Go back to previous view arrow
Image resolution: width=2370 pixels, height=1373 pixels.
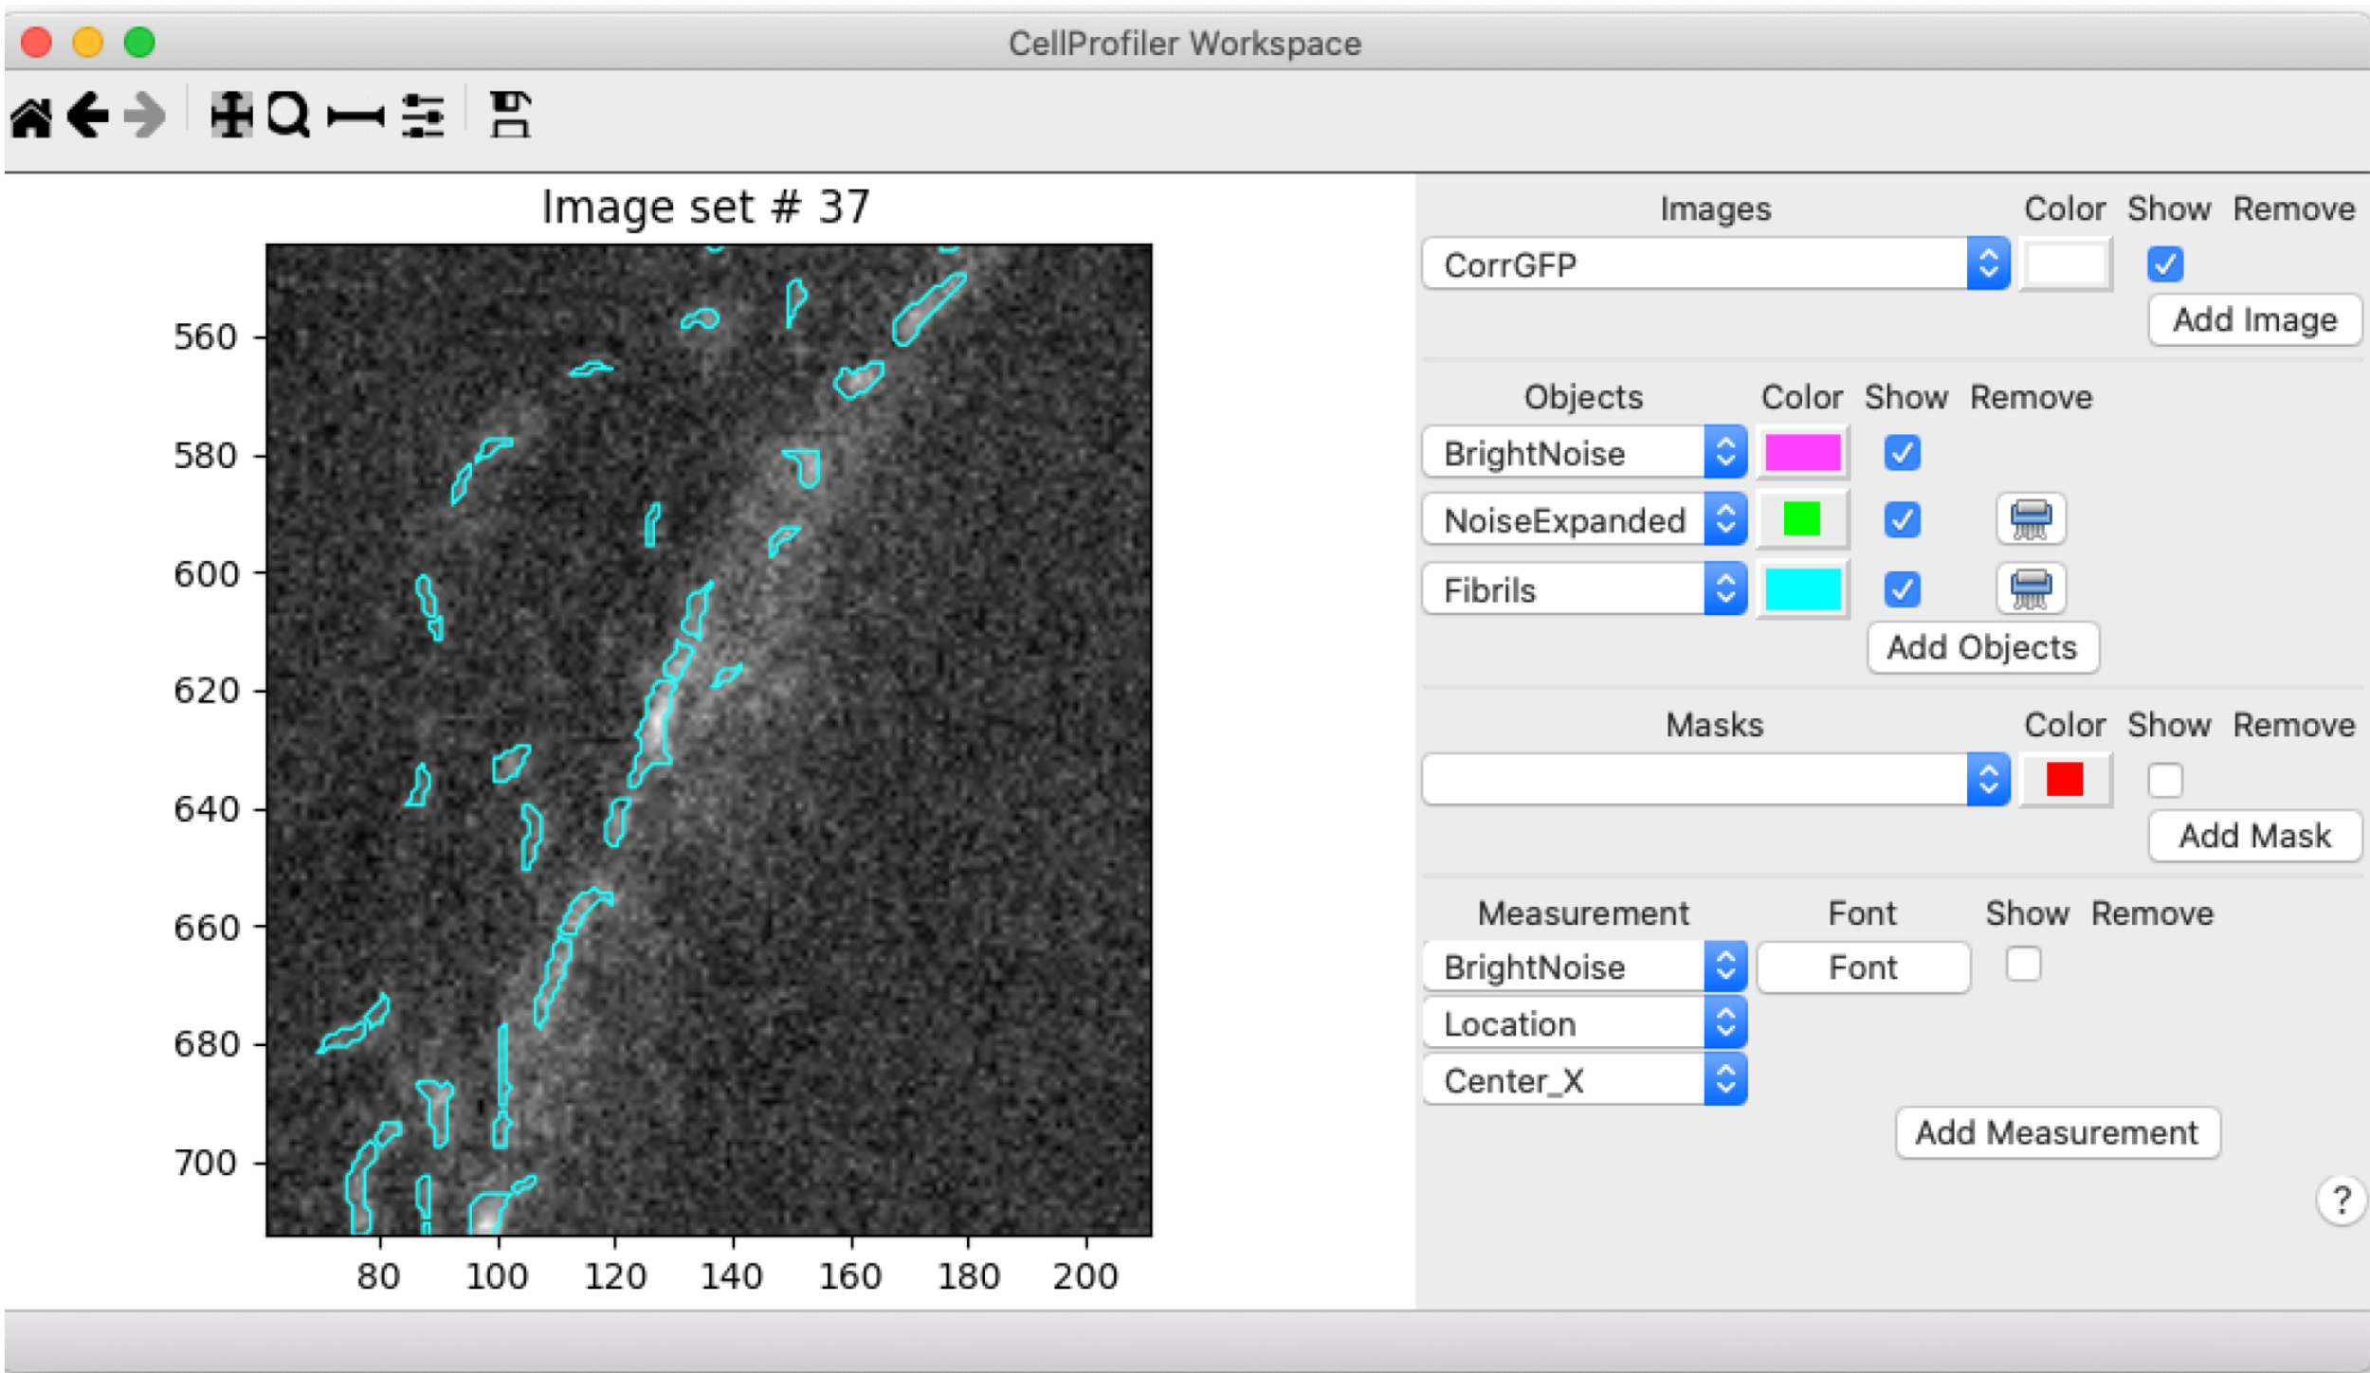88,116
